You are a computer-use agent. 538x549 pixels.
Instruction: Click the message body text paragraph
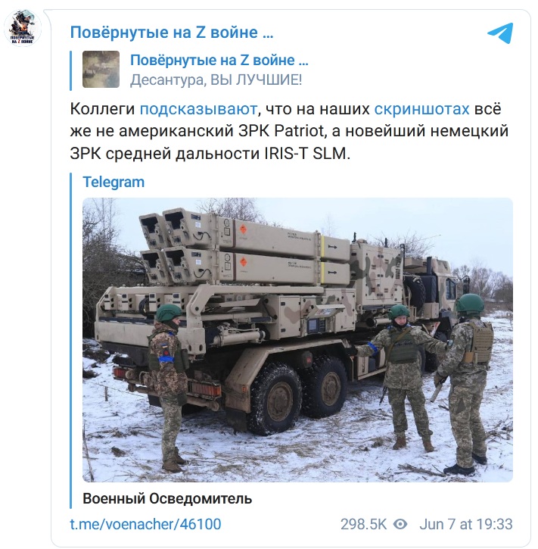tap(289, 131)
